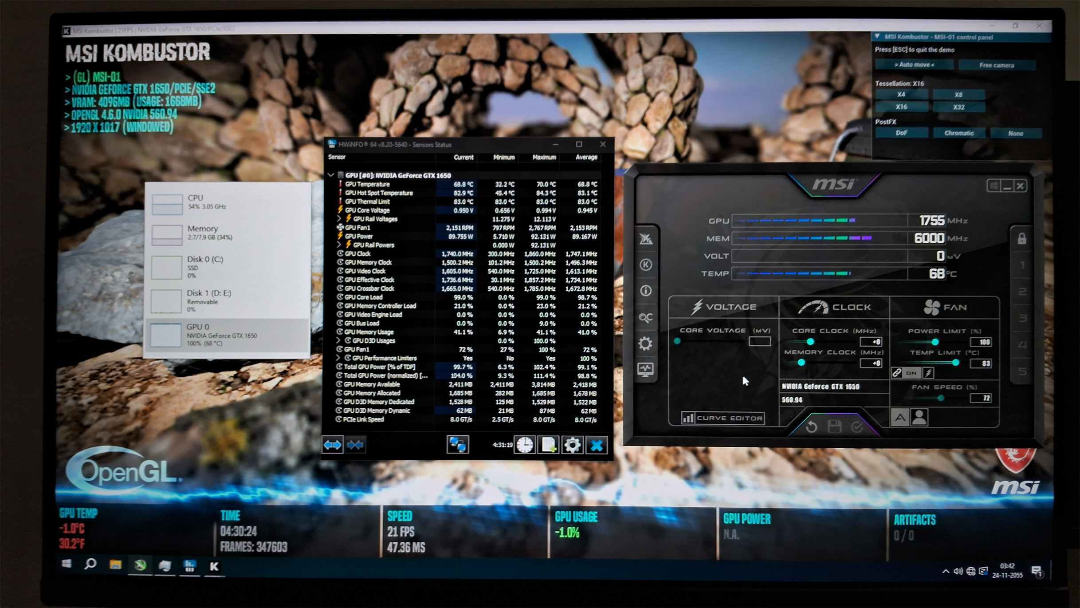Expand GPU Rail Voltages row in HWiNFO
The image size is (1080, 608).
(x=339, y=219)
